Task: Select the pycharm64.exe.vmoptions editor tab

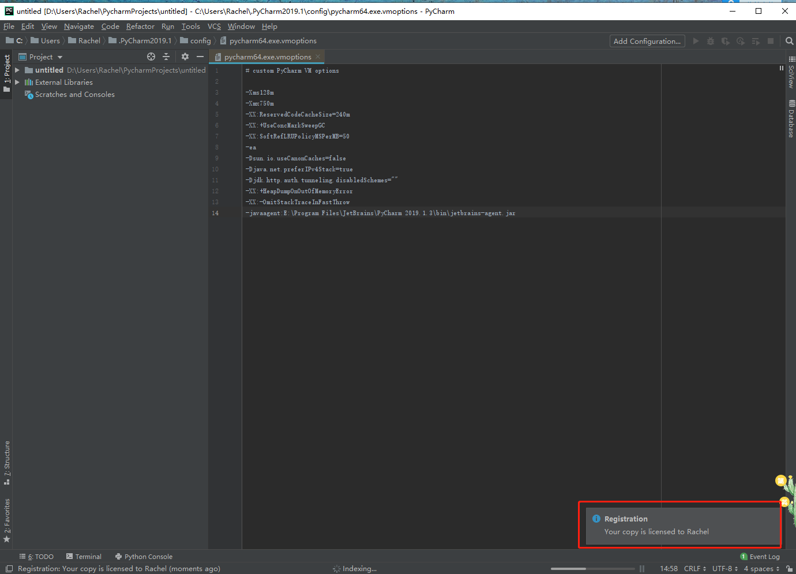Action: [268, 57]
